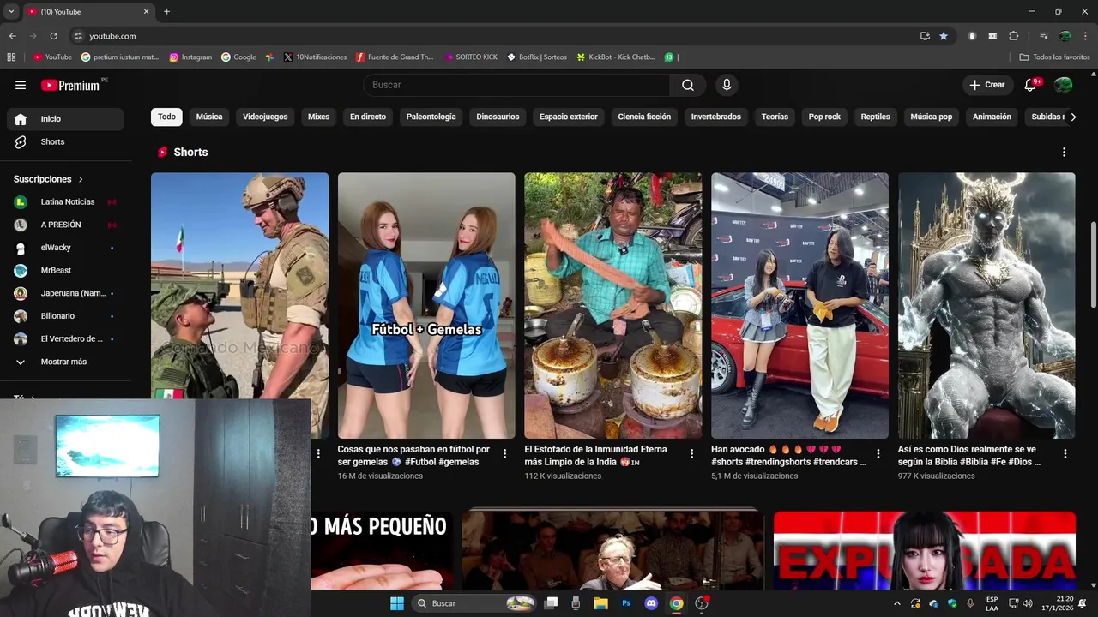Open Windows Start menu
Viewport: 1098px width, 617px height.
pyautogui.click(x=397, y=603)
